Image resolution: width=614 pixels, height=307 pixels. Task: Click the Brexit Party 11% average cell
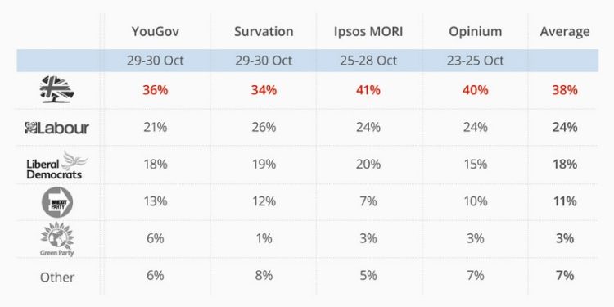(565, 201)
